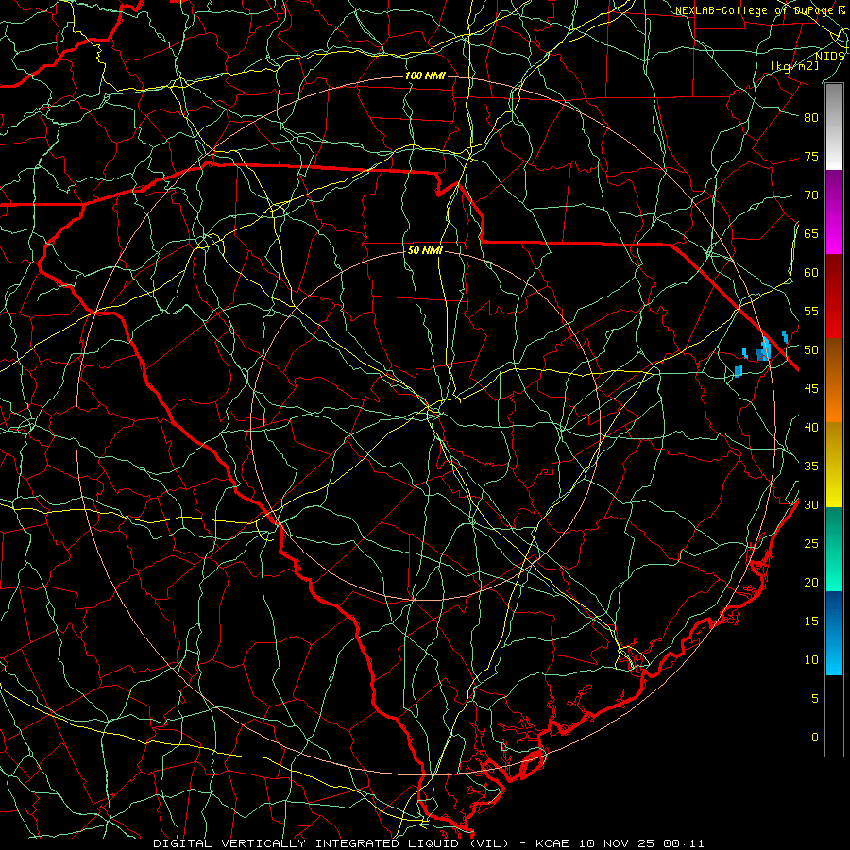
Task: Click the NIDS label above the scale
Action: click(829, 56)
